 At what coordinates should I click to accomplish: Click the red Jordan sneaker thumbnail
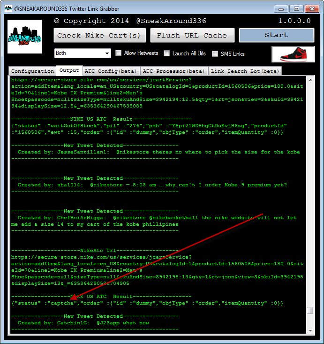point(293,54)
